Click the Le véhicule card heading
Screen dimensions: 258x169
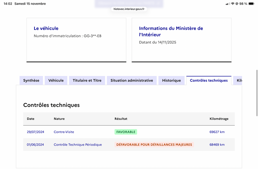coord(46,28)
